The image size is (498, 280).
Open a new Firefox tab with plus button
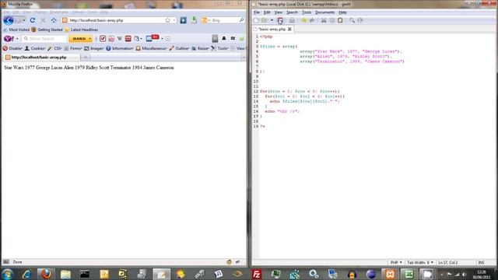(86, 58)
